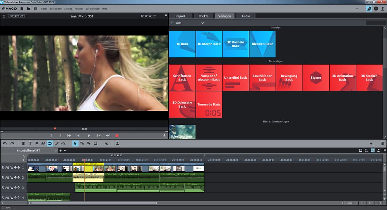This screenshot has width=387, height=210.
Task: Switch to the Import tab
Action: (180, 16)
